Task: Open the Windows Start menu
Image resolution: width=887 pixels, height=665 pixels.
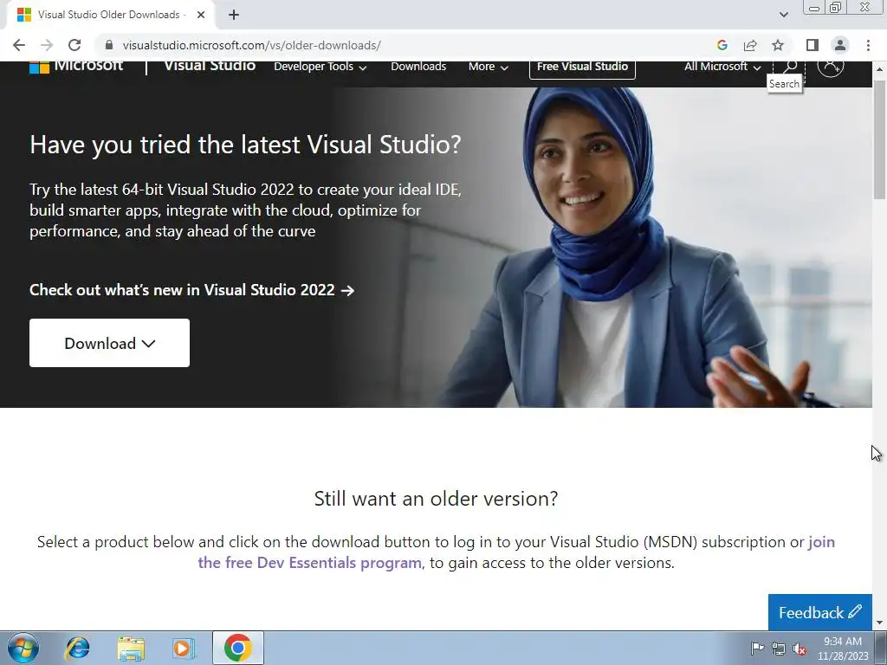Action: coord(23,648)
